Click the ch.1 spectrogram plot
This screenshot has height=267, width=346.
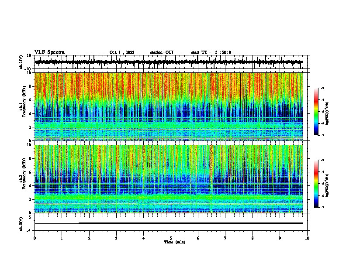pyautogui.click(x=169, y=106)
